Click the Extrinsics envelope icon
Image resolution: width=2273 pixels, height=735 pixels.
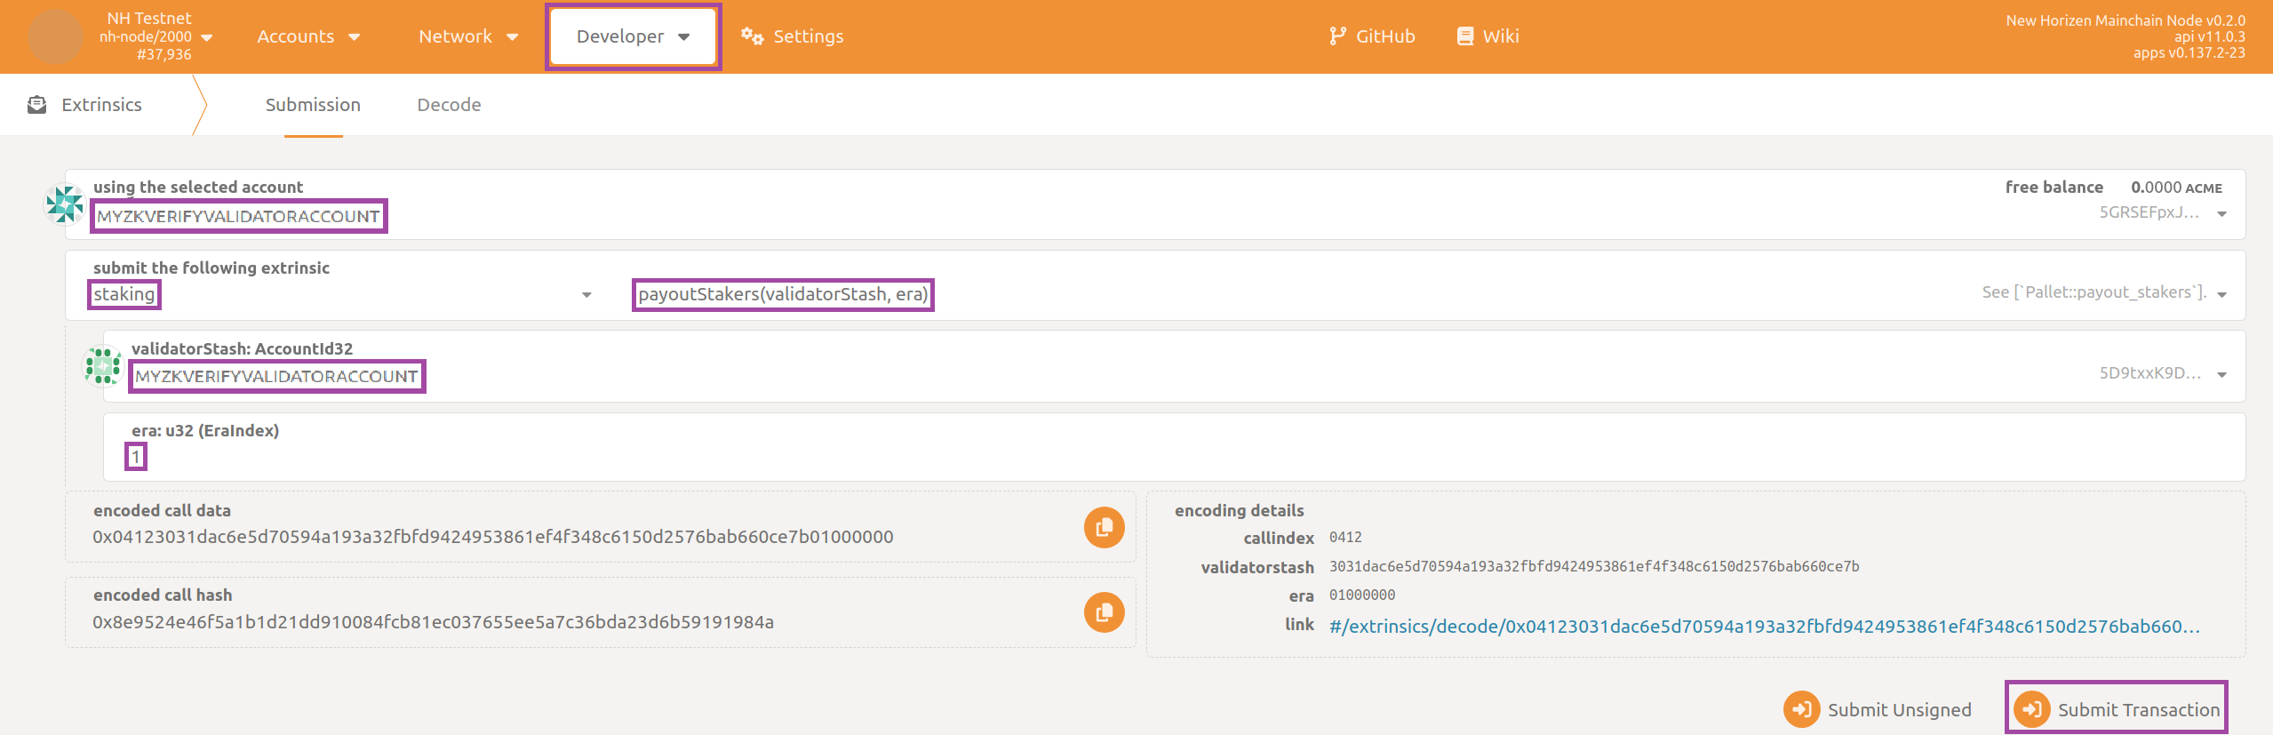pos(37,105)
